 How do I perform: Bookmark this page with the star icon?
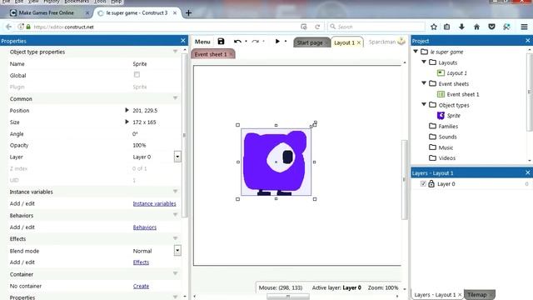[x=434, y=27]
